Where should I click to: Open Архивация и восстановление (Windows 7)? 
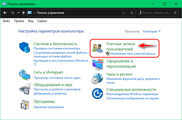61,62
